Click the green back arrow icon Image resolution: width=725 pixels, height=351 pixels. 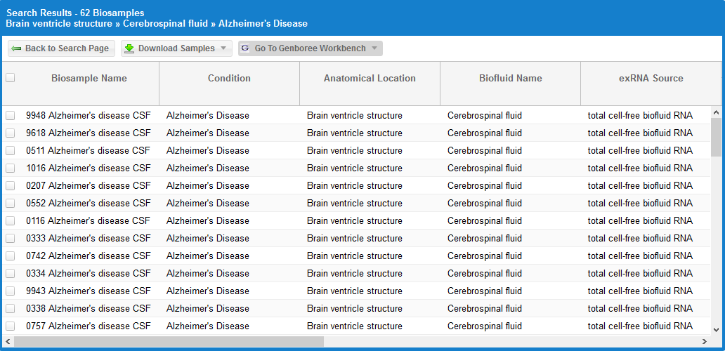coord(16,48)
